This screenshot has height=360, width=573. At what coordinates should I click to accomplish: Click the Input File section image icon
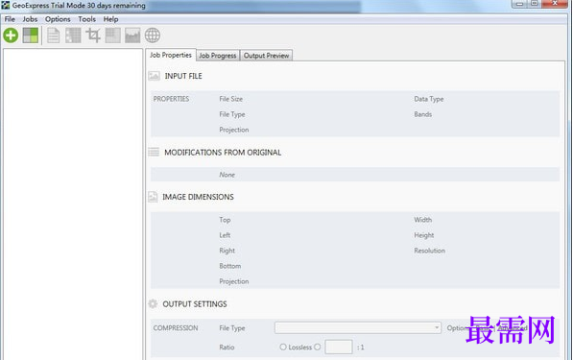point(154,76)
